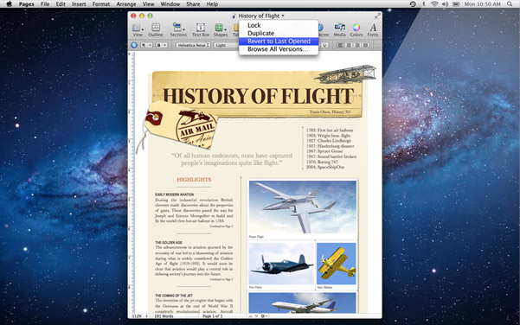
Task: Click the Outline toolbar icon
Action: tap(155, 29)
